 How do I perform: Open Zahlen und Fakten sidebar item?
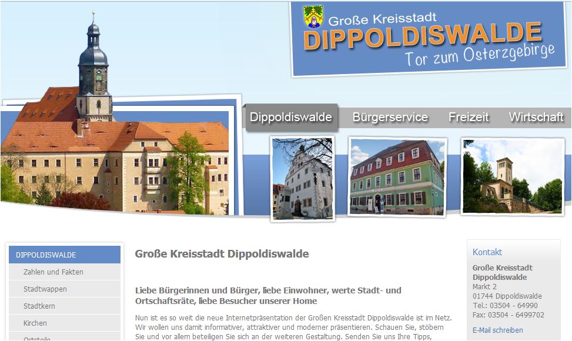[x=65, y=272]
